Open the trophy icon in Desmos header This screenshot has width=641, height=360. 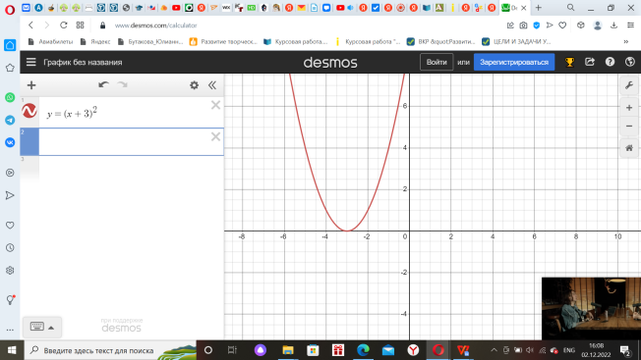(x=569, y=62)
